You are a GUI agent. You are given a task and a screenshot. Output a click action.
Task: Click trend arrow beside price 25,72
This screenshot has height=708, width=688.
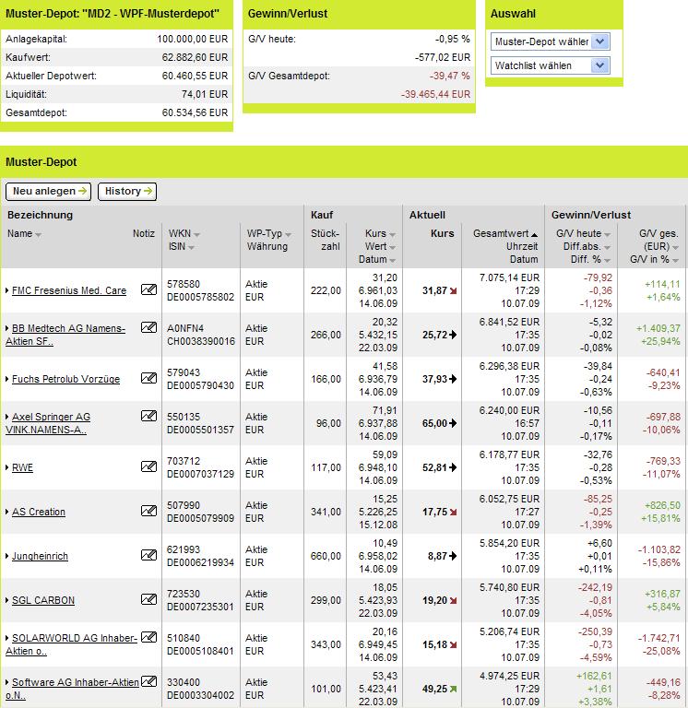coord(453,335)
